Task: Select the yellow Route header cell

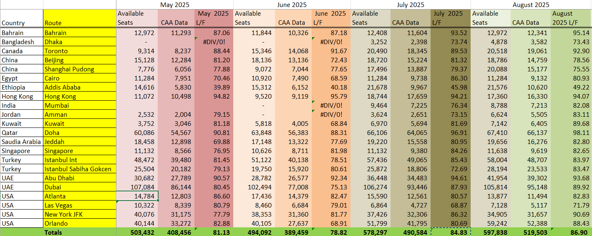Action: [80, 19]
